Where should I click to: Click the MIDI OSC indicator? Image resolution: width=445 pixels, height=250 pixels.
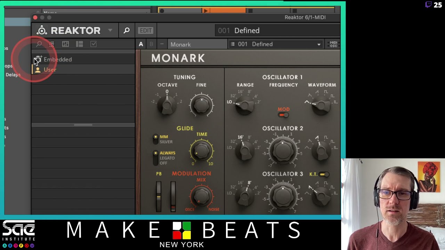[333, 44]
